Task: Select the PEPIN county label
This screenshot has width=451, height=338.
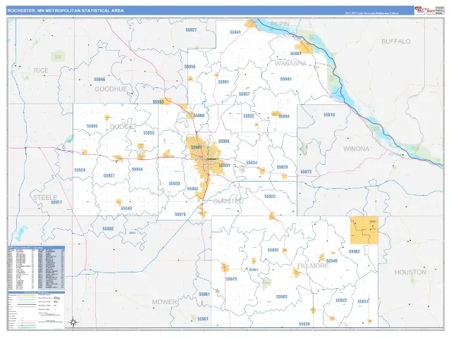Action: point(280,24)
